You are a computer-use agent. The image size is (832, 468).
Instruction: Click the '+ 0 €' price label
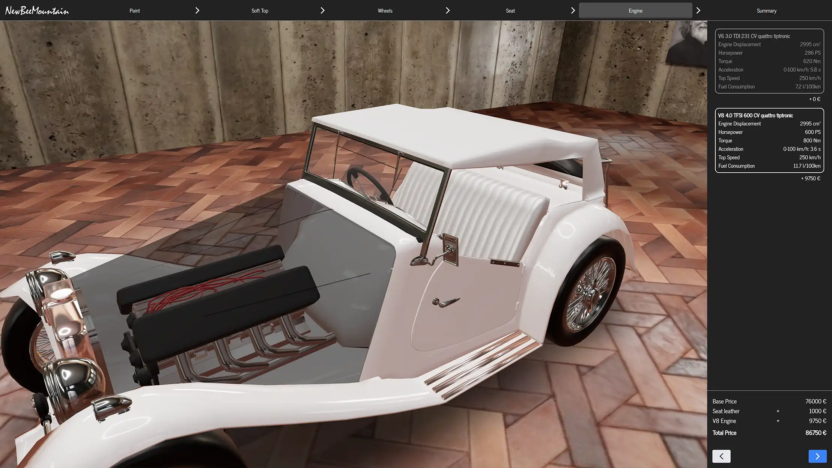[814, 99]
